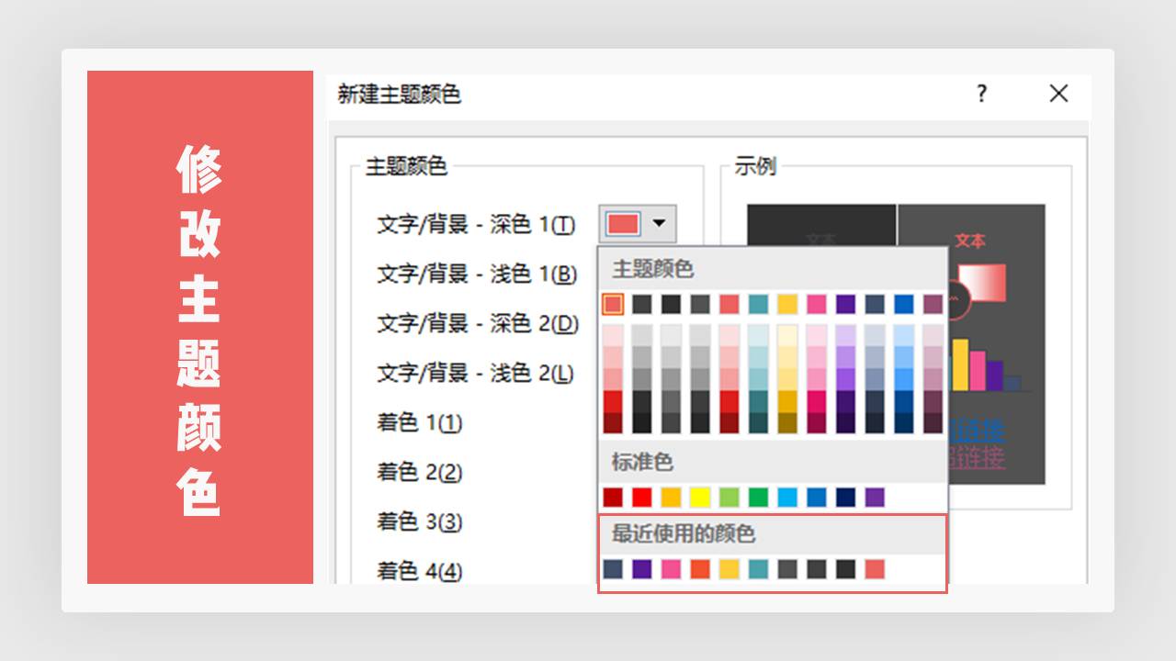Select the orange swatch under 最近使用的颜色
Screen dimensions: 1176x661
pyautogui.click(x=699, y=568)
